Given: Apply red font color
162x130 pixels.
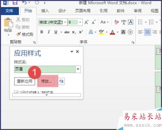Looking at the screenshot, I should [x=112, y=32].
